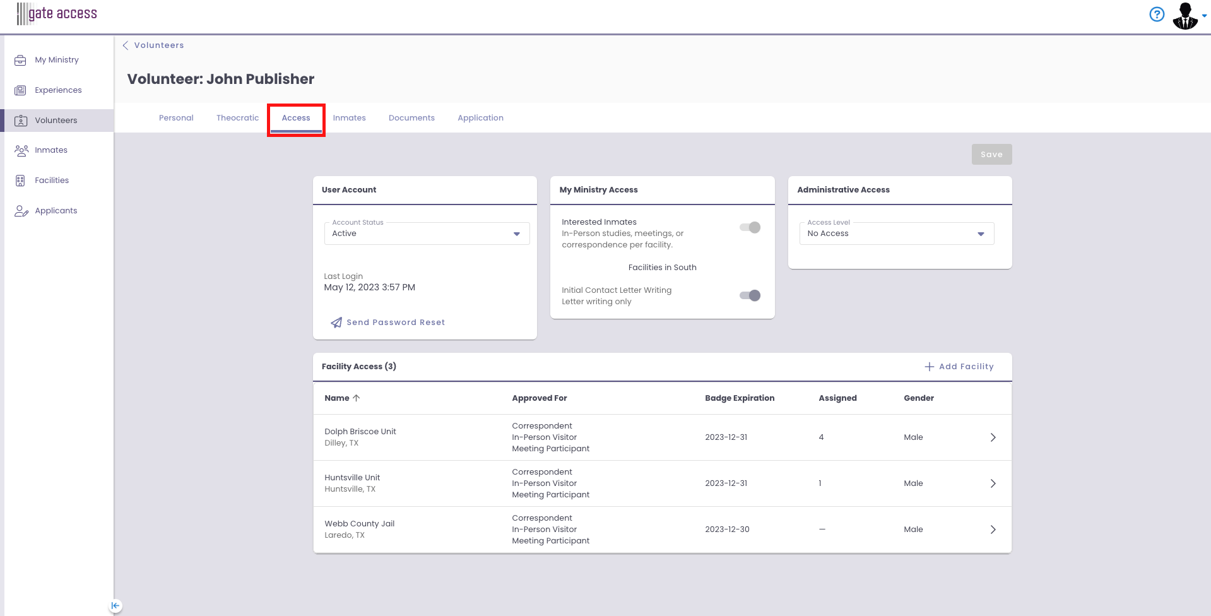The width and height of the screenshot is (1211, 616).
Task: Click the Facilities building icon
Action: (20, 181)
